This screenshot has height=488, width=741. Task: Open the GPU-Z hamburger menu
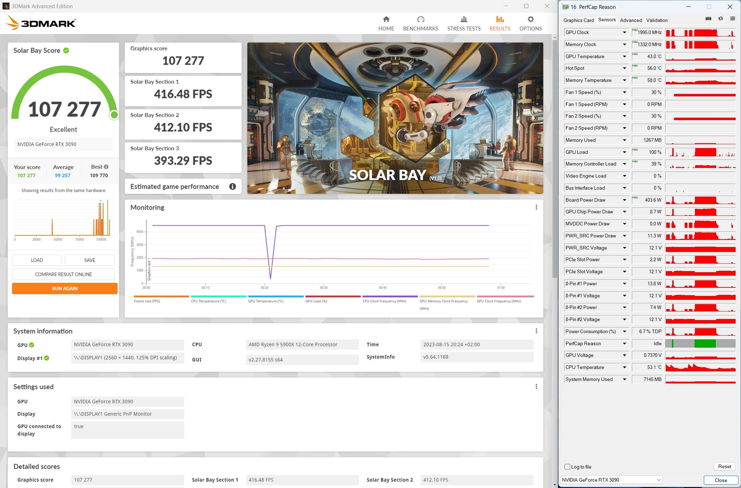732,19
